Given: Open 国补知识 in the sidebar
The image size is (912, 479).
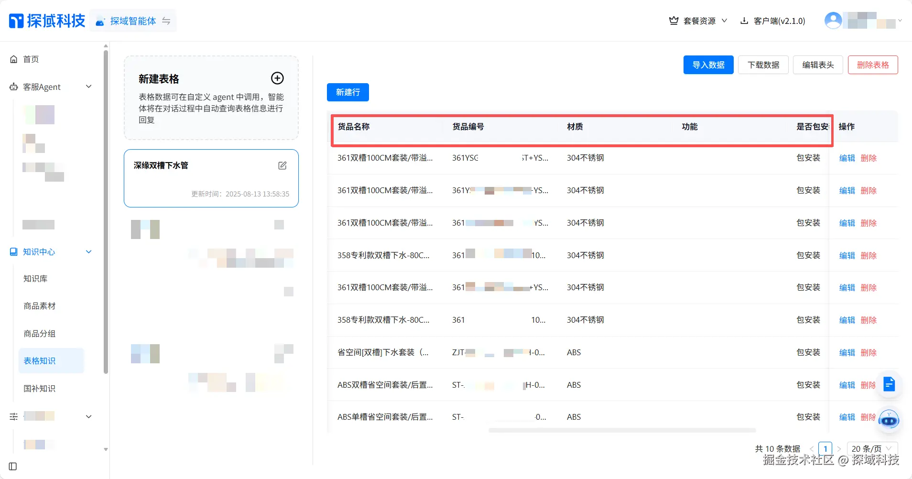Looking at the screenshot, I should point(40,389).
